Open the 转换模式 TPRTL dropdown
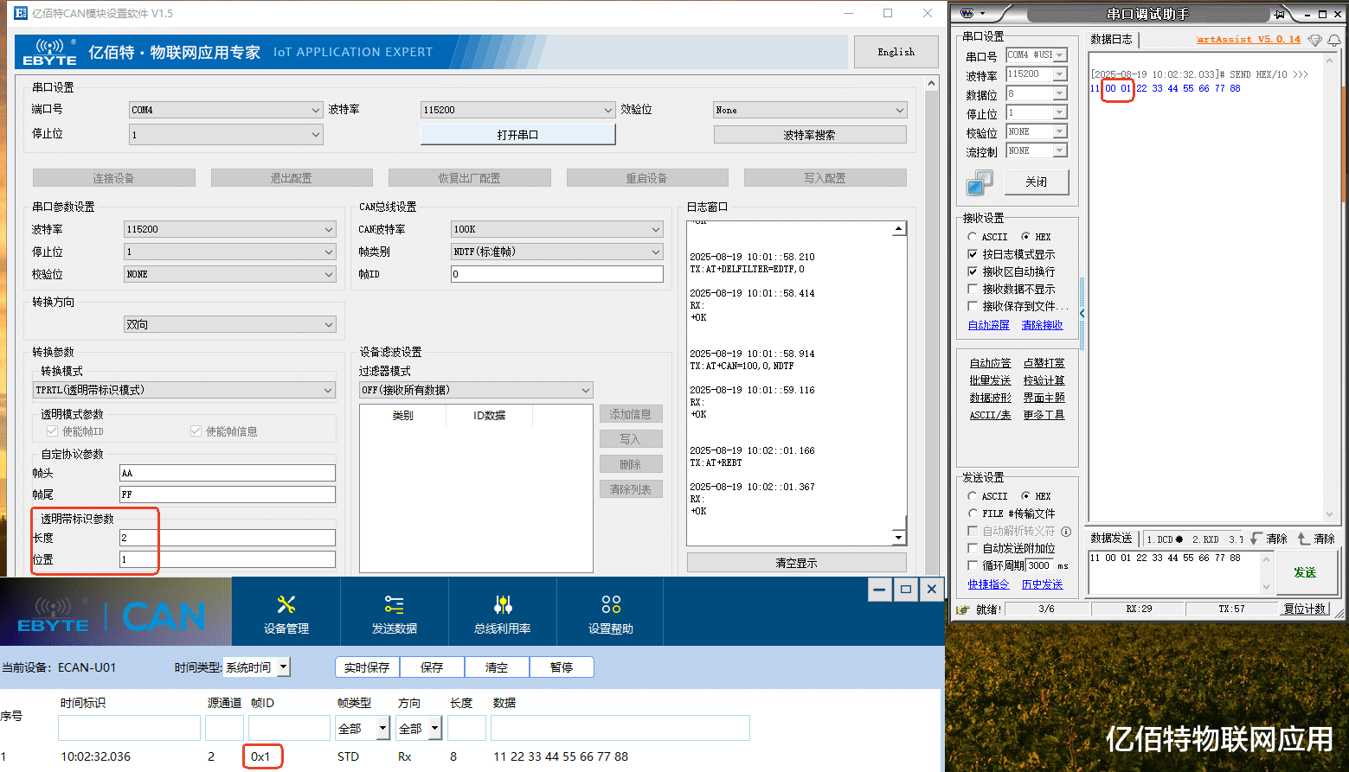This screenshot has height=772, width=1349. (x=183, y=390)
